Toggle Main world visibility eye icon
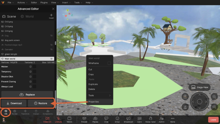The height and width of the screenshot is (124, 220). coord(52,59)
